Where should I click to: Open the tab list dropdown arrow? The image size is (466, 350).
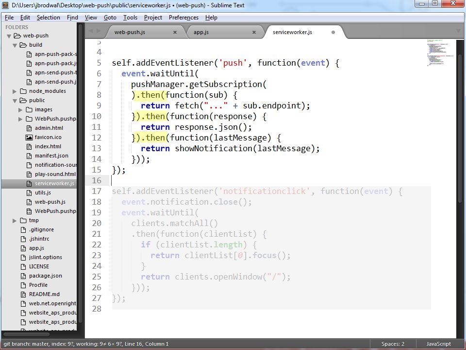pyautogui.click(x=458, y=31)
